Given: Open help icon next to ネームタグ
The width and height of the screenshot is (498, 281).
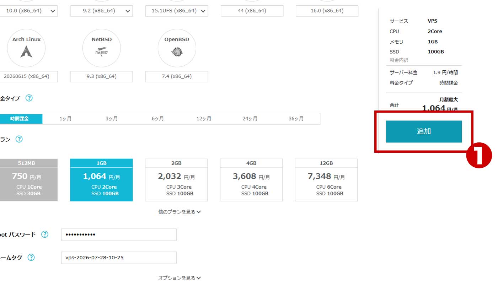Looking at the screenshot, I should 31,258.
